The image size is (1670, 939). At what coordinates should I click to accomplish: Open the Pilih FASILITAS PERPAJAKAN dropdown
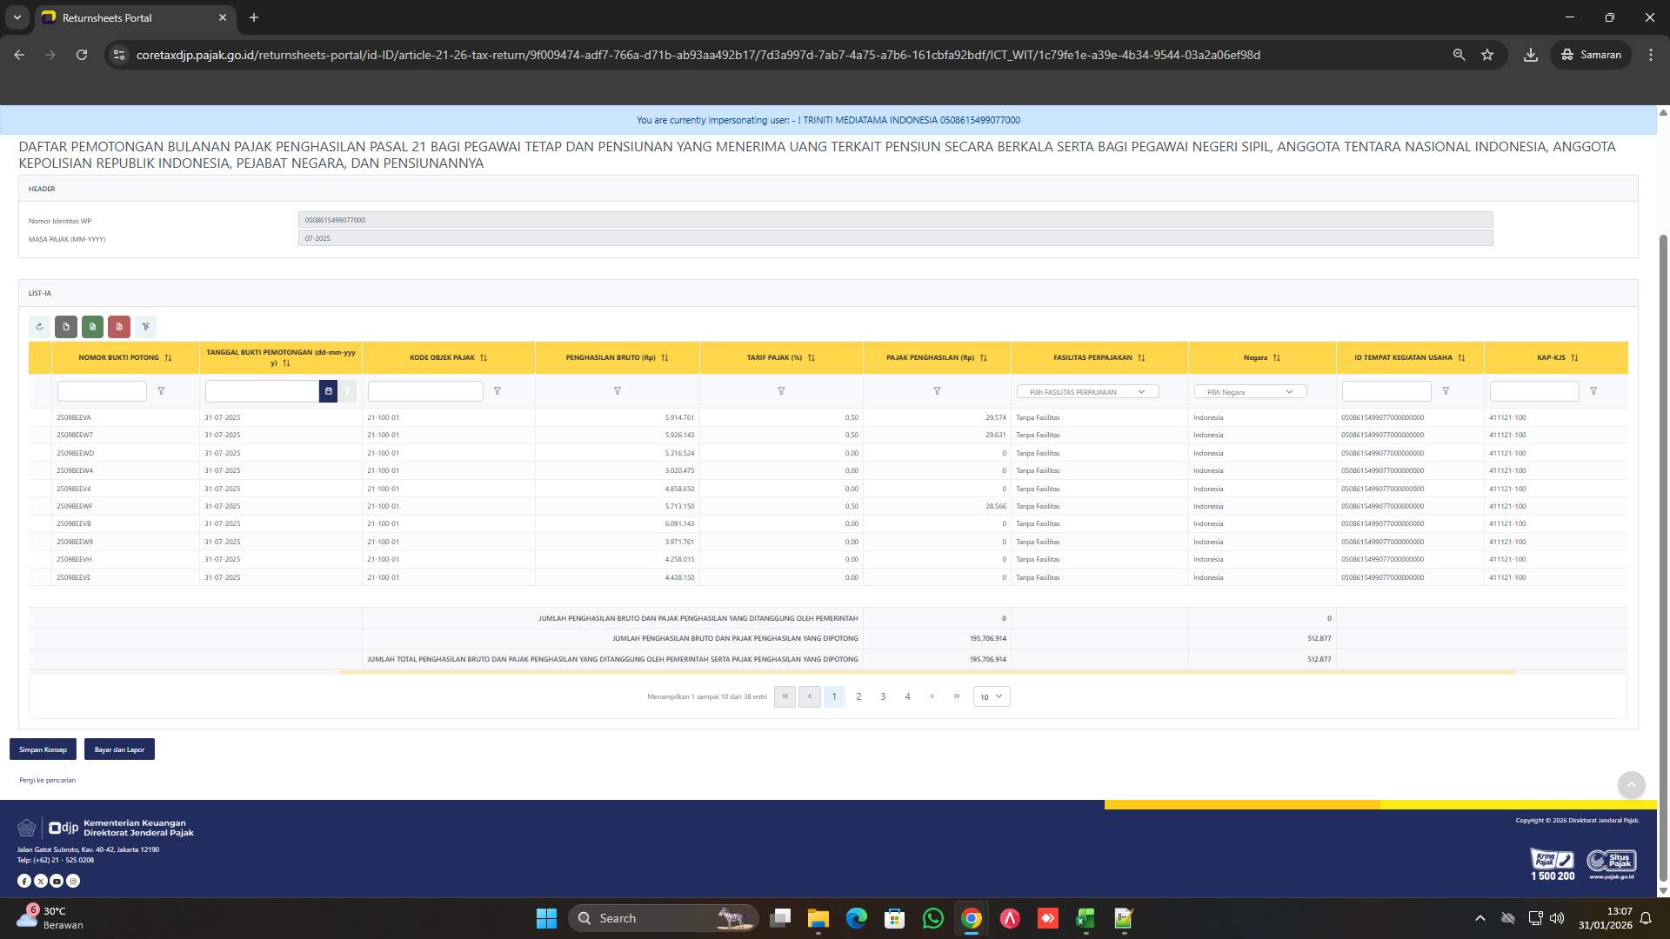click(x=1086, y=391)
